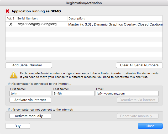The height and width of the screenshot is (134, 168).
Task: Click into the Email input field
Action: tap(127, 93)
